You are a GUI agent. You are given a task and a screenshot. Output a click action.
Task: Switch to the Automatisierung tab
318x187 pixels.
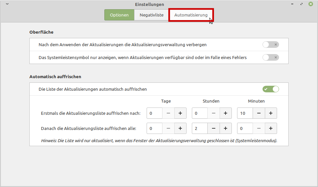(191, 15)
